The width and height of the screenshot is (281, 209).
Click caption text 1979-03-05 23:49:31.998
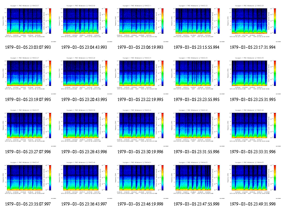coord(253,204)
